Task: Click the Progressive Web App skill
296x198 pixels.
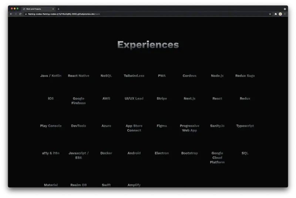Action: tap(189, 128)
